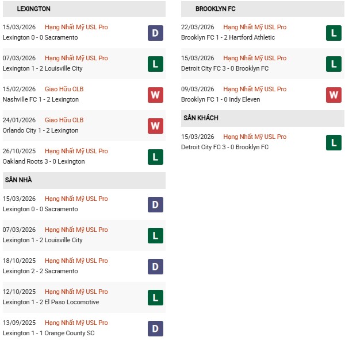
Task: Click the D badge for Lexington 2-2 Sacramento
Action: pos(155,266)
